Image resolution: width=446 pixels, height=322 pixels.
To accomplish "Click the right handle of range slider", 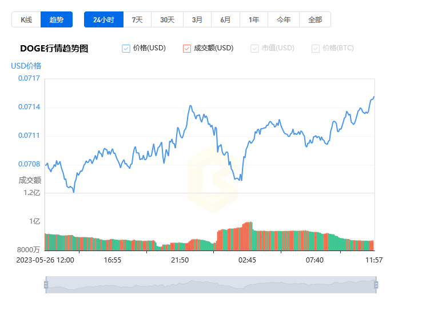I will [376, 285].
